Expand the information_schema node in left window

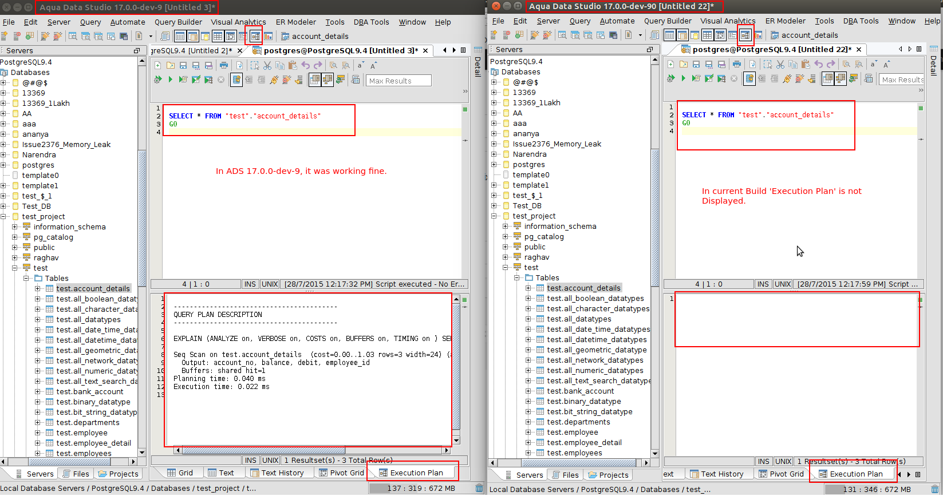[15, 227]
